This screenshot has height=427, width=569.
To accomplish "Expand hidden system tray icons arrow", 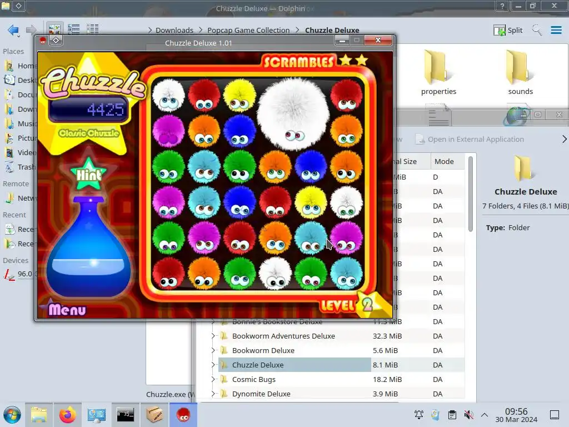I will tap(485, 414).
